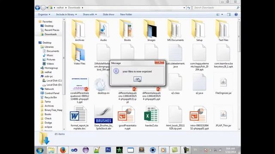The width and height of the screenshot is (275, 154).
Task: Open Windows Explorer taskbar icon
Action: pos(51,150)
